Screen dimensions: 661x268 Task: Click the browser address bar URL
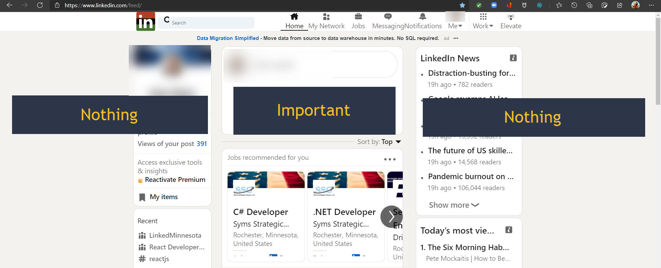[x=103, y=5]
